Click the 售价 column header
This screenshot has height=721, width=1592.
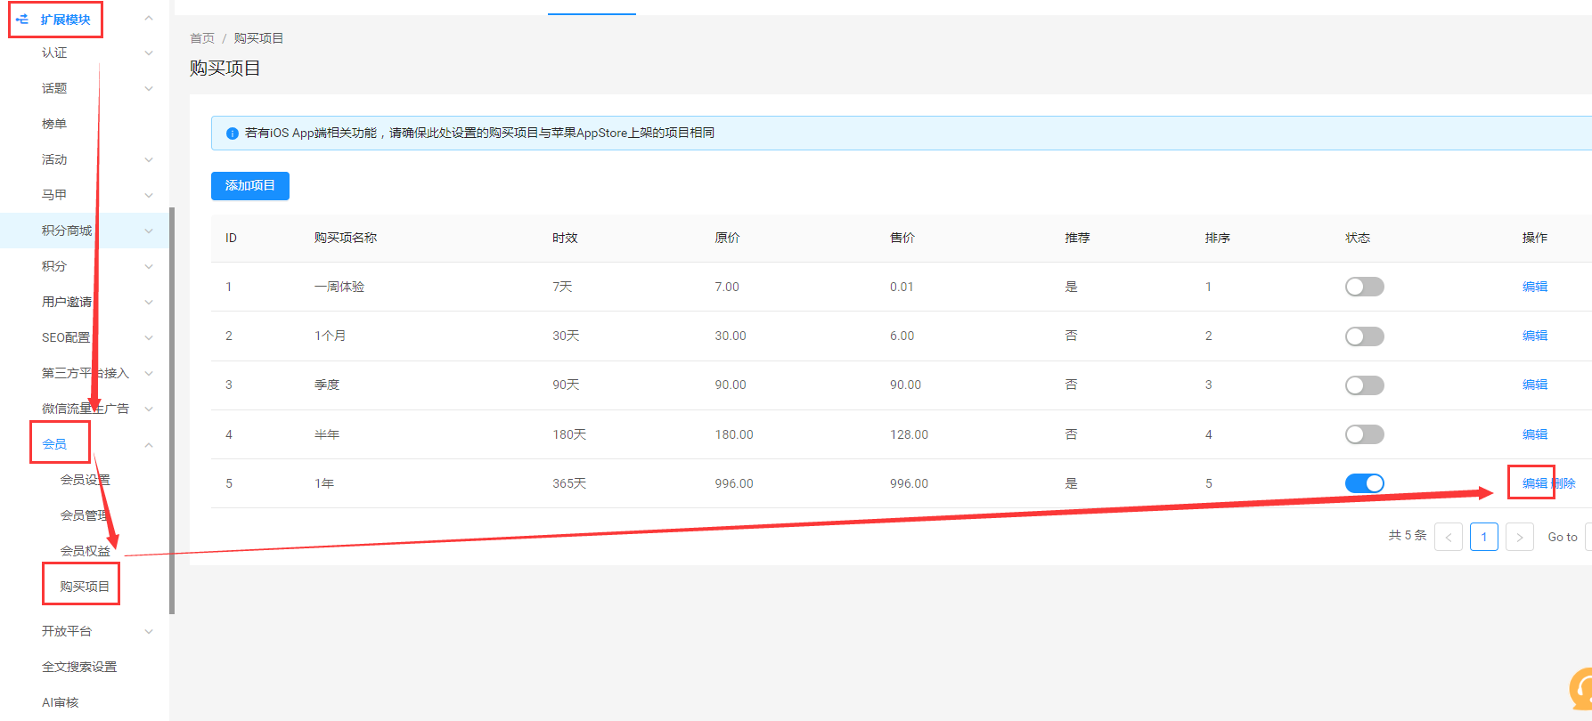(902, 238)
